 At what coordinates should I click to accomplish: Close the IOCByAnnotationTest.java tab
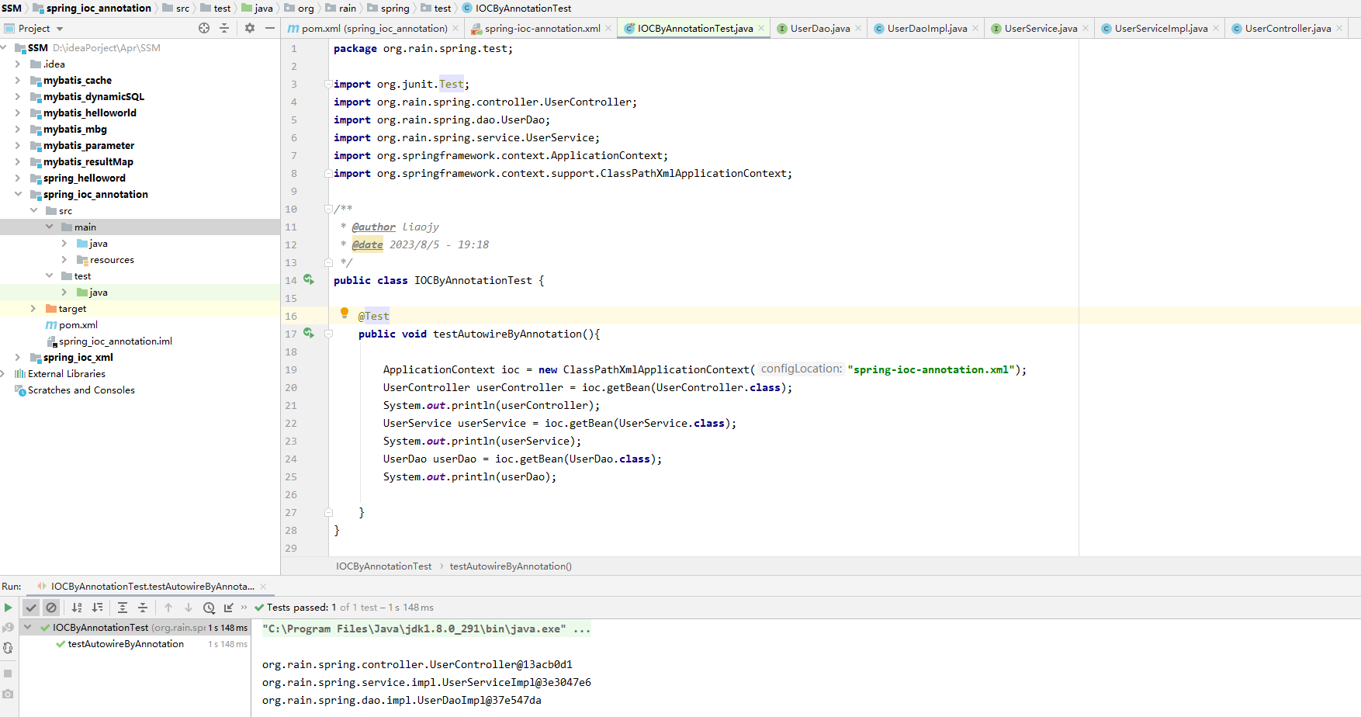pyautogui.click(x=761, y=28)
